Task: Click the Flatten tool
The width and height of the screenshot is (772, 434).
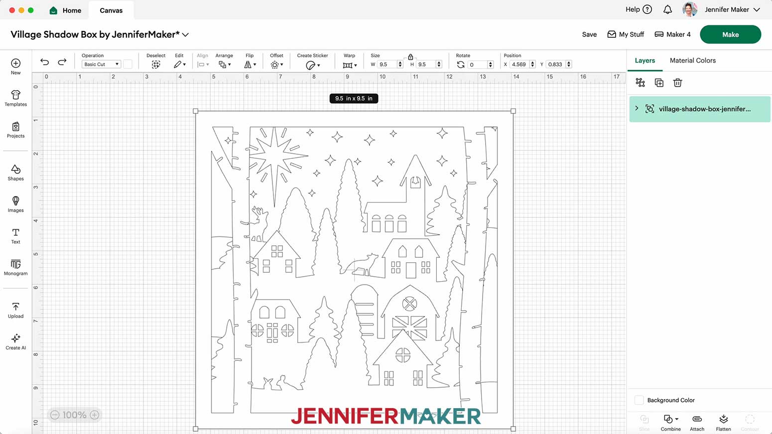Action: coord(724,423)
